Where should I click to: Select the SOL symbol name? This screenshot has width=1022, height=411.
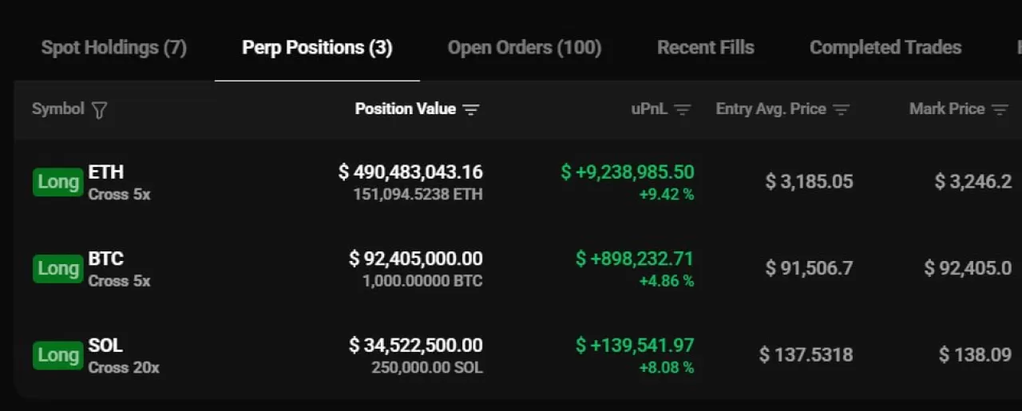pyautogui.click(x=105, y=346)
